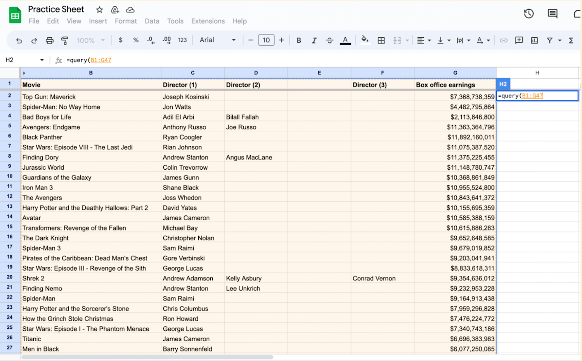This screenshot has width=582, height=361.
Task: Click the Conrad Vernon cell
Action: tap(382, 278)
